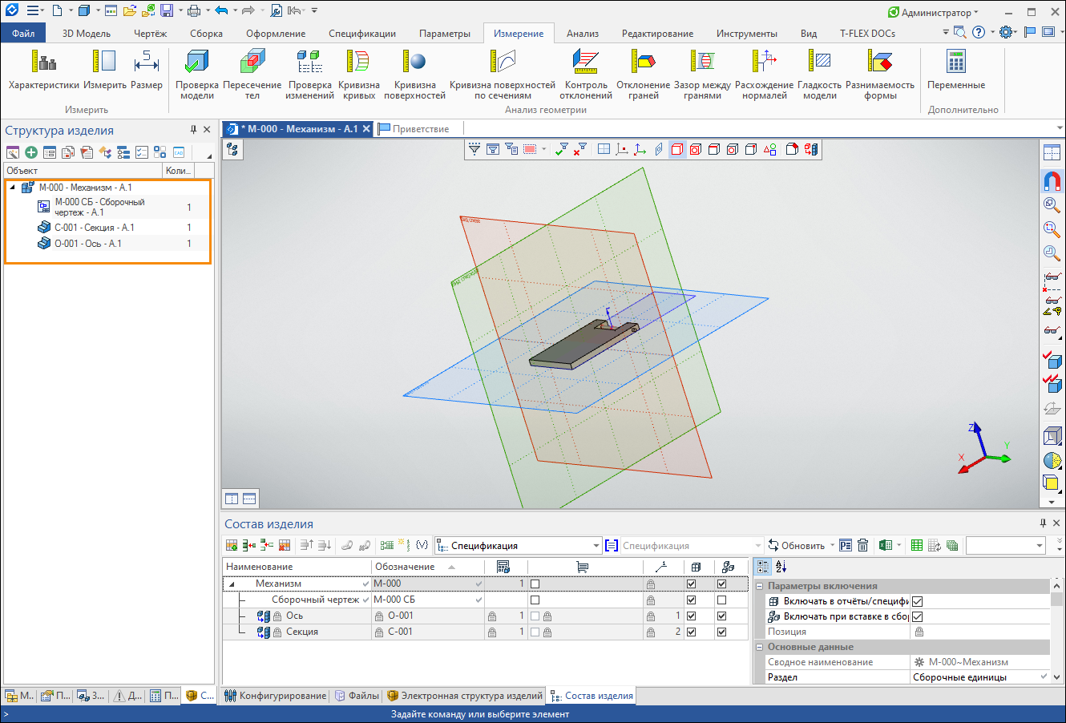1066x723 pixels.
Task: Open Контроль отклонений tool
Action: coord(586,74)
